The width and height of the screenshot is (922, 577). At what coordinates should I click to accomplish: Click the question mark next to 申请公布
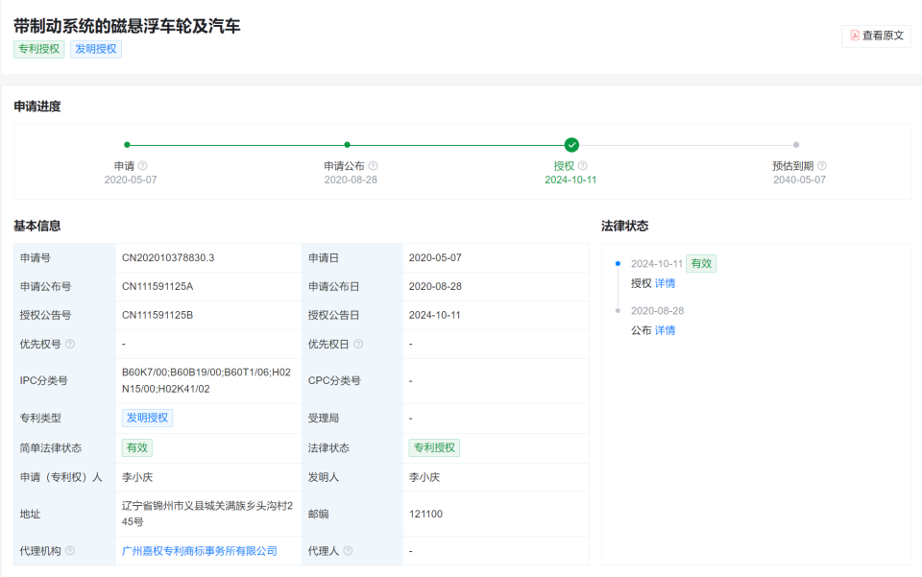pyautogui.click(x=374, y=165)
